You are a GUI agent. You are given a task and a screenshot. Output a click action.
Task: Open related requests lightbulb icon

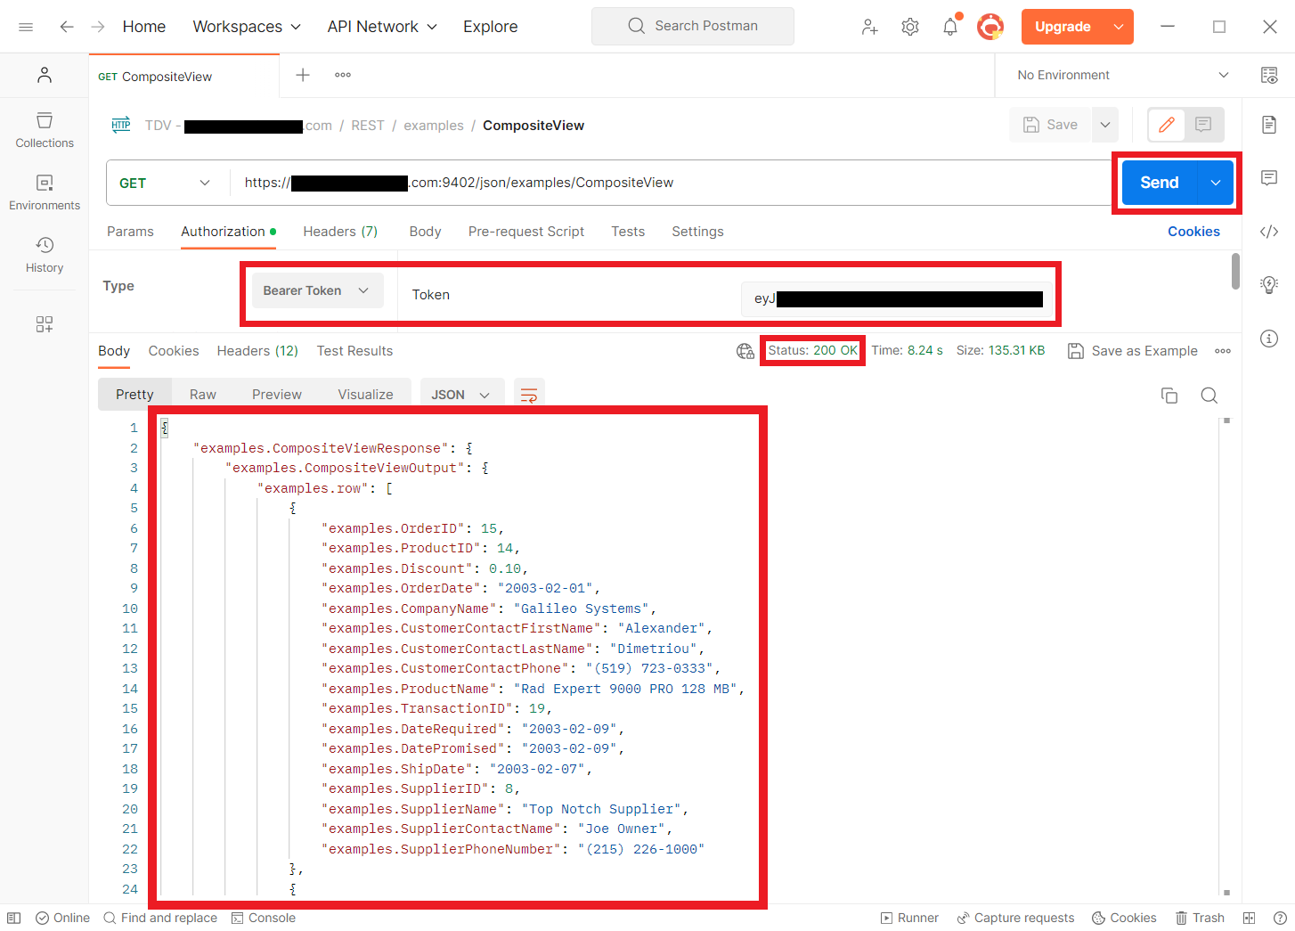(1269, 285)
